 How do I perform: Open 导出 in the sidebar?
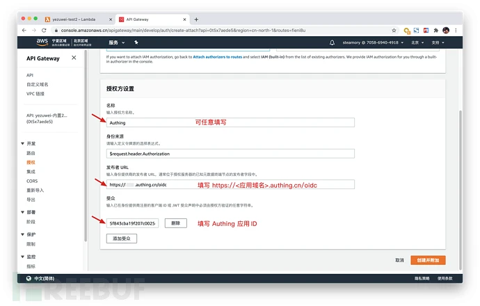tap(31, 200)
